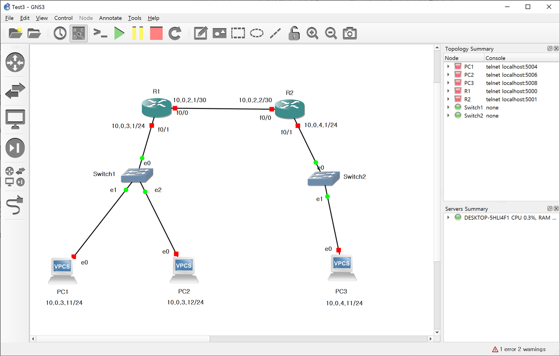Screen dimensions: 560x356
Task: Expand Switch2 in Topology Summary
Action: pyautogui.click(x=448, y=115)
